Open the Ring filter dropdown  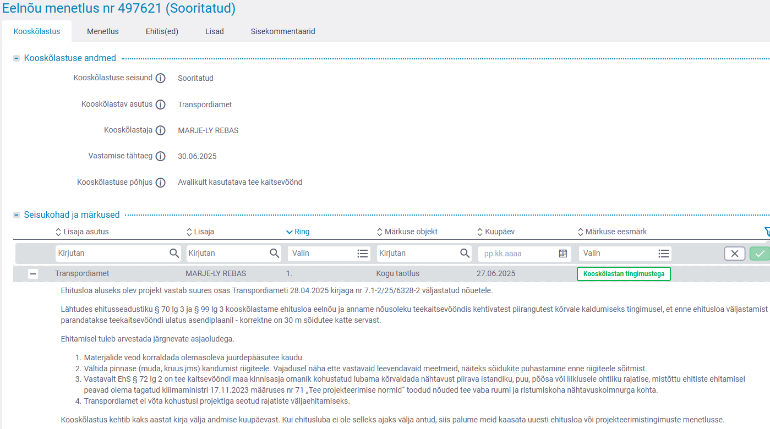(x=329, y=253)
